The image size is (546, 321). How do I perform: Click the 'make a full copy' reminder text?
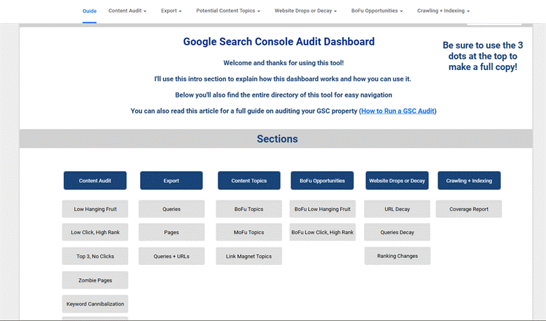[x=482, y=56]
